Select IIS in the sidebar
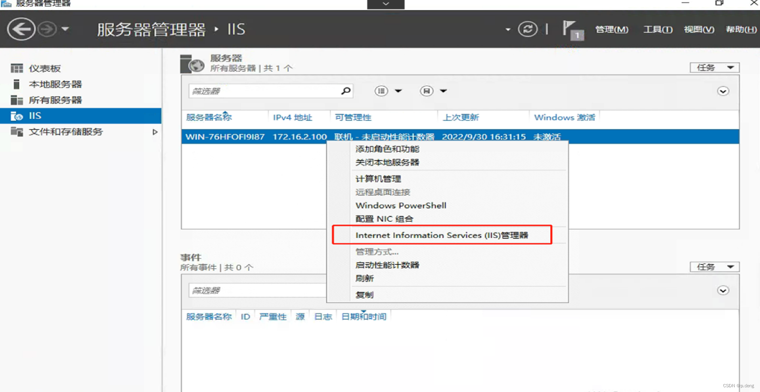This screenshot has height=392, width=760. 80,116
